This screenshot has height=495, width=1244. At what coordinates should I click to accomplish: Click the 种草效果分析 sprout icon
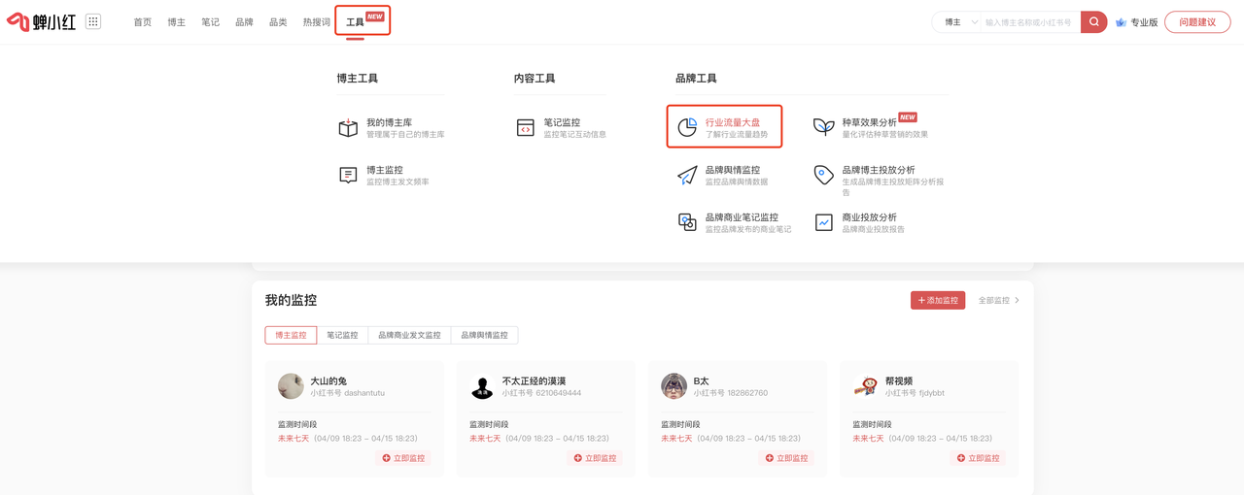(824, 127)
